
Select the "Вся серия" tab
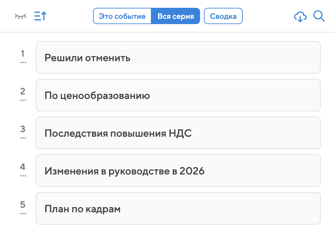[176, 16]
